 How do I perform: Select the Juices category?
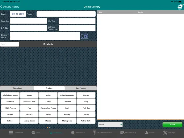pyautogui.click(x=86, y=114)
